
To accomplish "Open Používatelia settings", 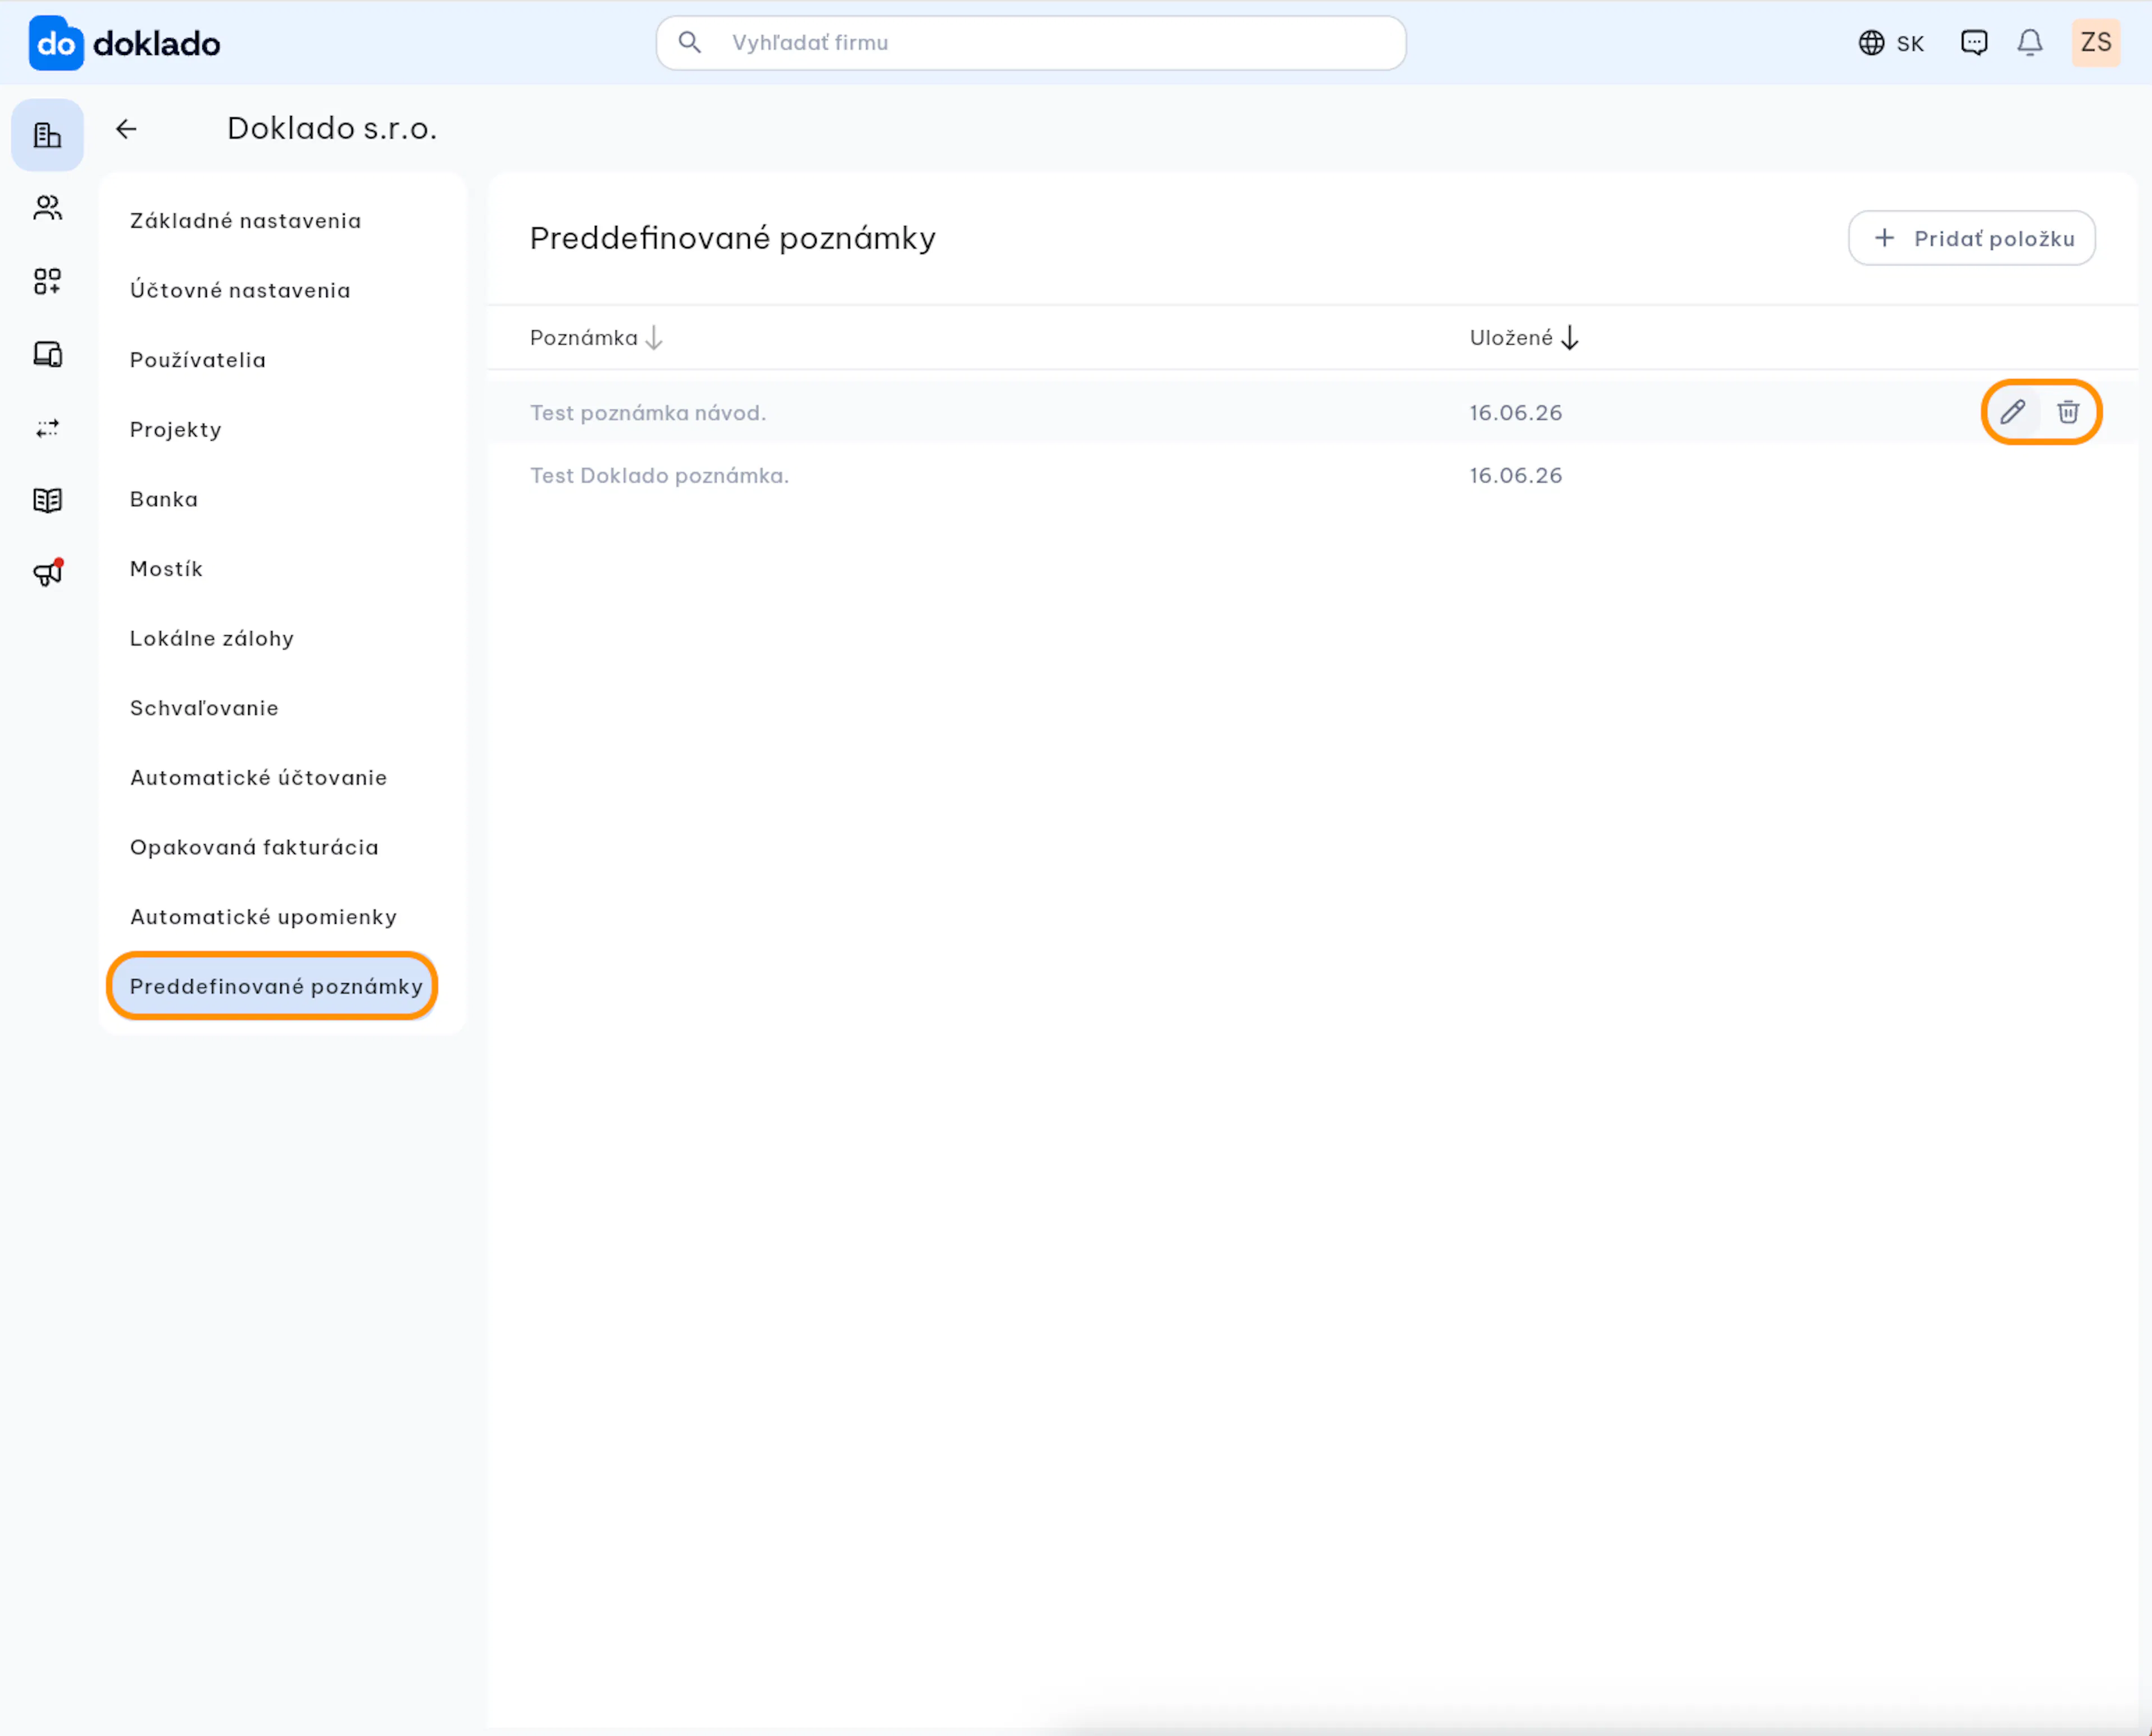I will 198,360.
